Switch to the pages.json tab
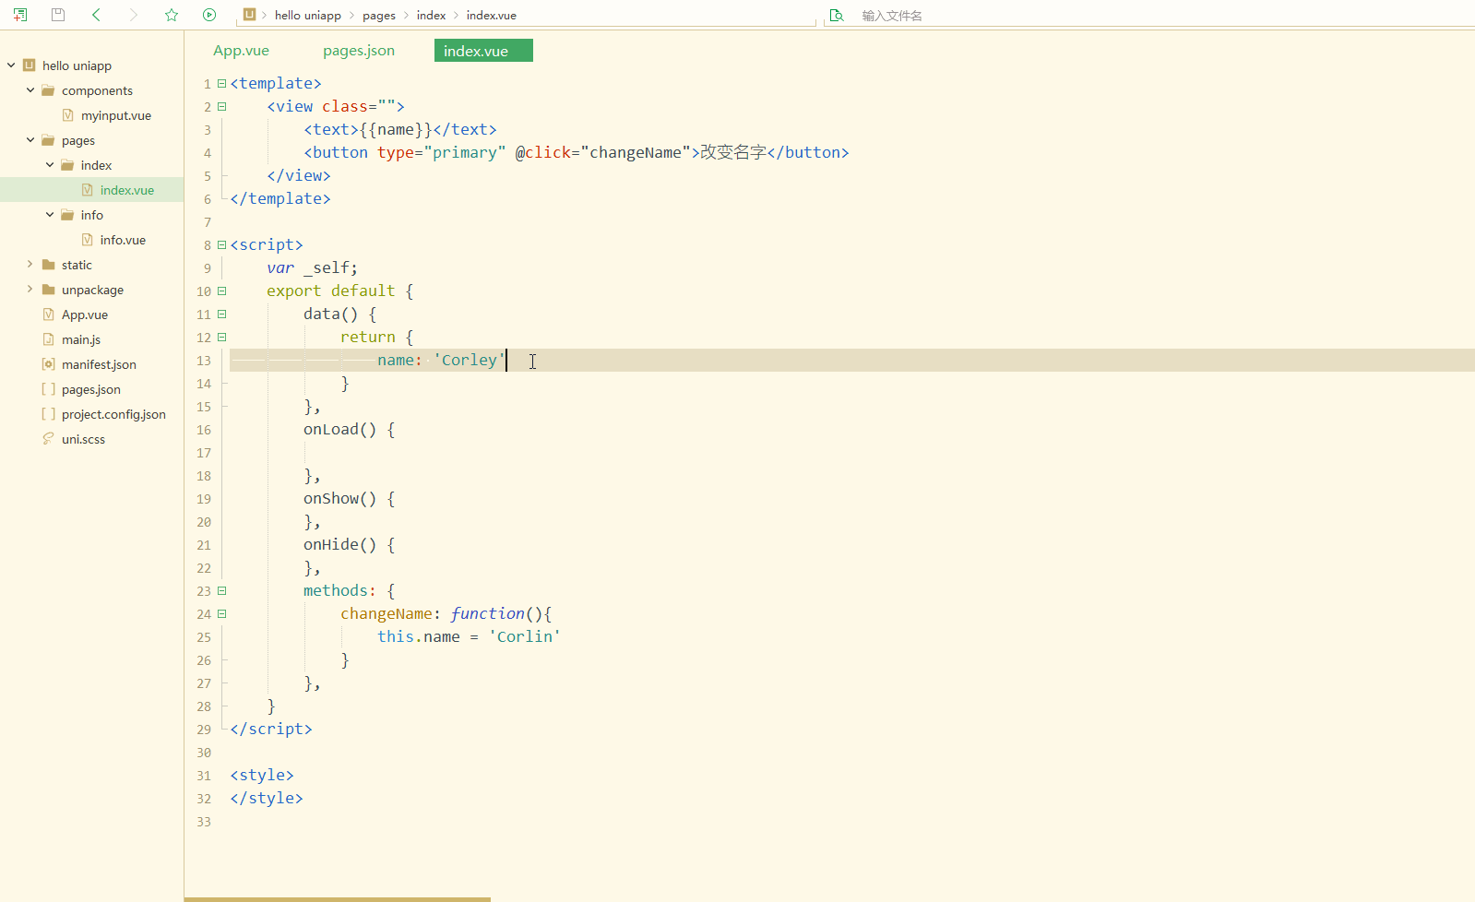1475x902 pixels. click(359, 51)
